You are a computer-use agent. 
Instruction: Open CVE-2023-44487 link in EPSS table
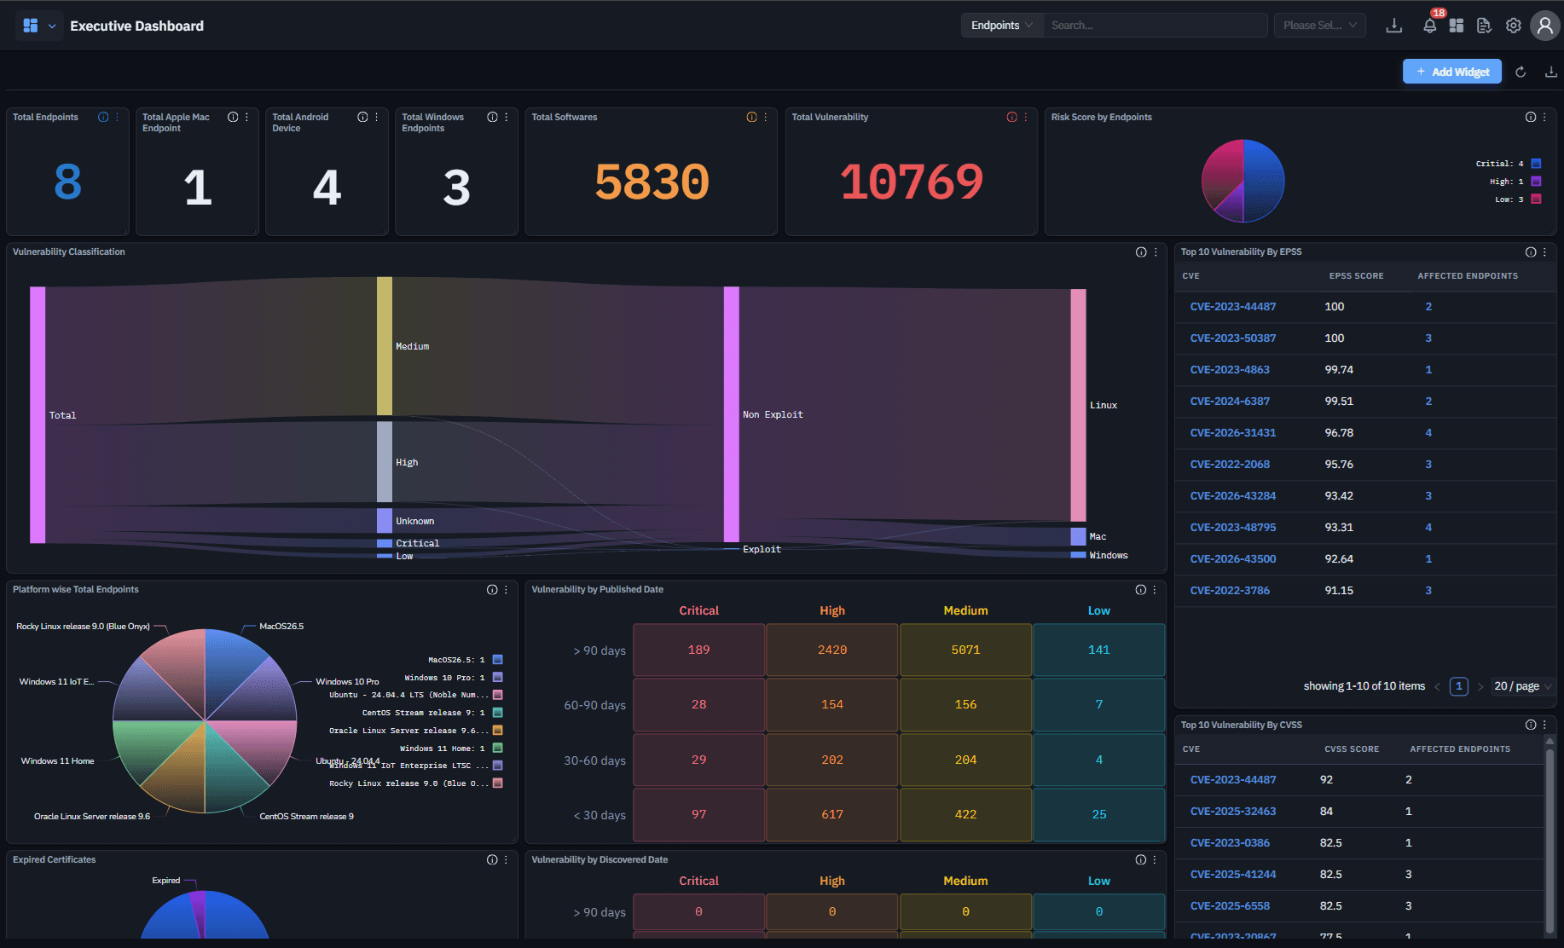pos(1232,307)
